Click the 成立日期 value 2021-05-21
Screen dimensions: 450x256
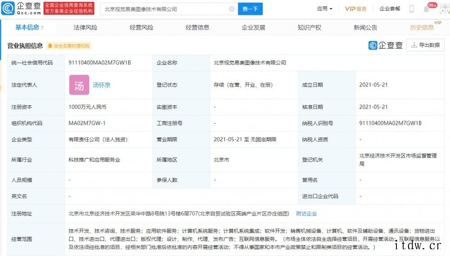pyautogui.click(x=373, y=85)
